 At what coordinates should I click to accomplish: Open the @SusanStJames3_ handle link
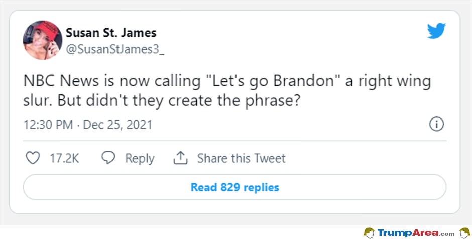pyautogui.click(x=115, y=50)
